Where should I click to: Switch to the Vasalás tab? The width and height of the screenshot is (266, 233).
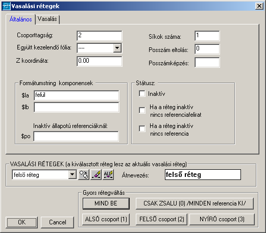click(x=47, y=19)
